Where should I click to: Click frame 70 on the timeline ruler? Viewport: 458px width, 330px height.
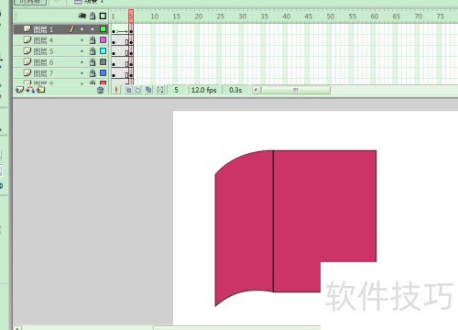419,16
